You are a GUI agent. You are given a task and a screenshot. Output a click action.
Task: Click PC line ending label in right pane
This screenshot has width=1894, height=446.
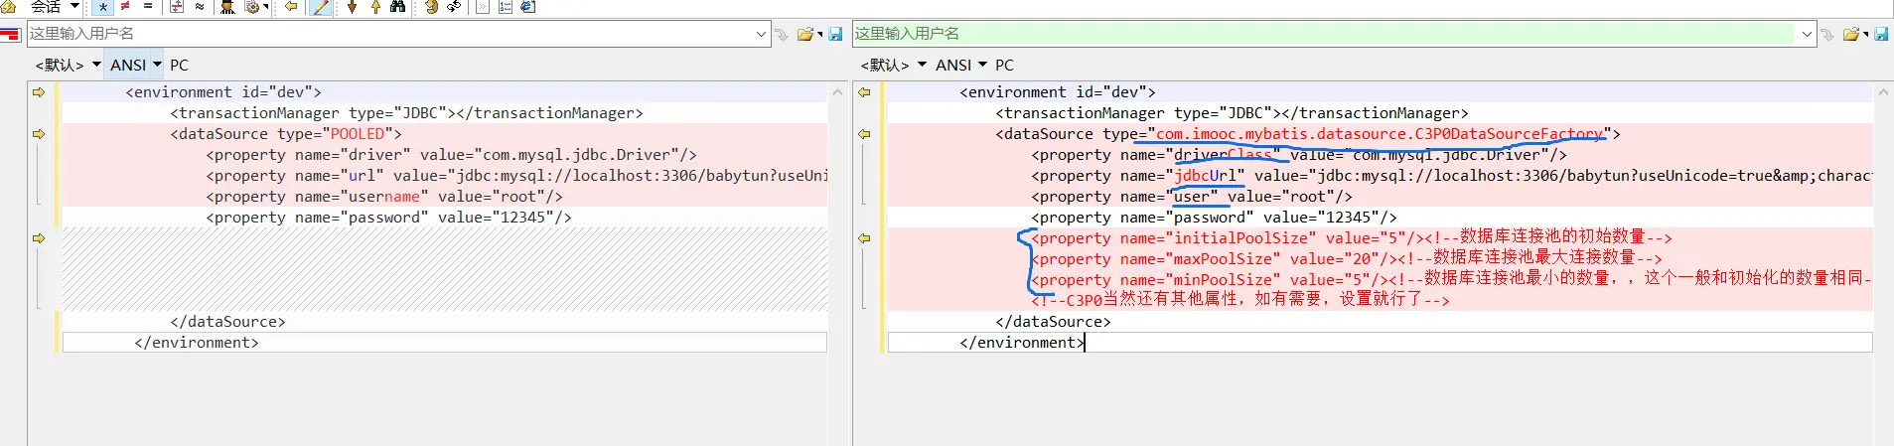pos(1004,65)
